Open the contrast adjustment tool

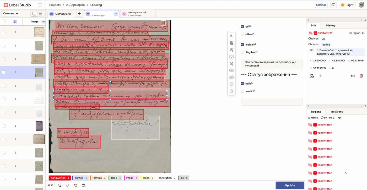tap(231, 91)
